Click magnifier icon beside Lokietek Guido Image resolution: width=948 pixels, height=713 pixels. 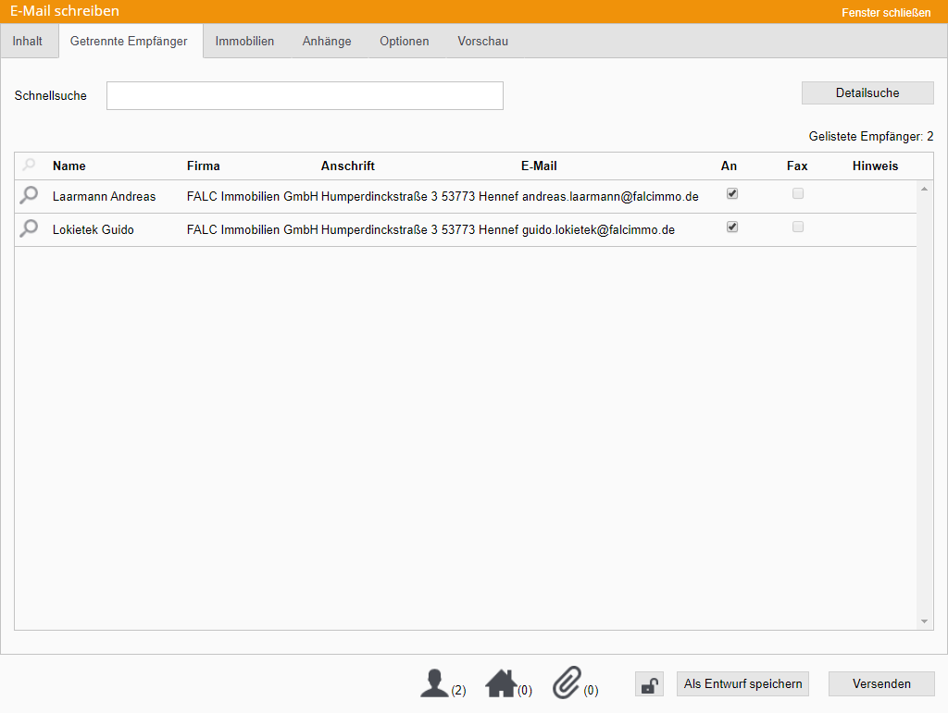pyautogui.click(x=30, y=228)
